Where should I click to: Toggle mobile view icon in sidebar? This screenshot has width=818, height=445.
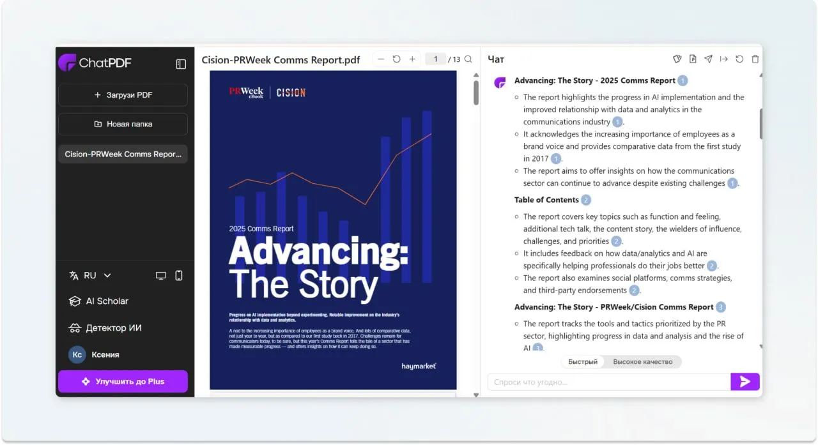(x=179, y=276)
